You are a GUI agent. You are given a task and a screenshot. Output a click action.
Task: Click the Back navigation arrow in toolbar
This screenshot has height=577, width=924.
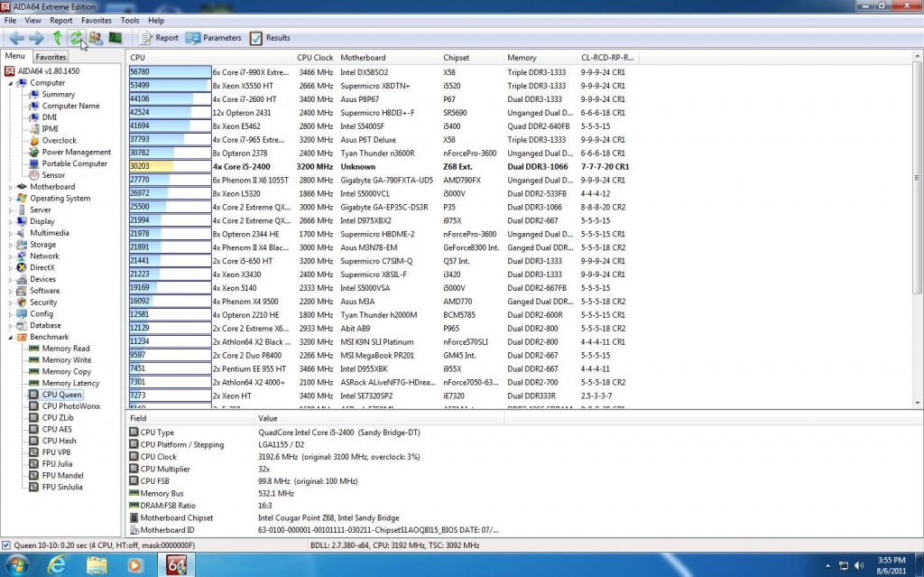pos(16,38)
